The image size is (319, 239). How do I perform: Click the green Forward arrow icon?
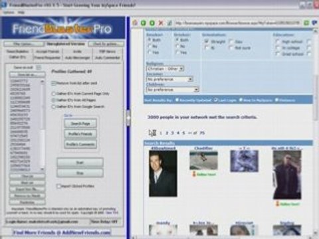click(x=152, y=23)
